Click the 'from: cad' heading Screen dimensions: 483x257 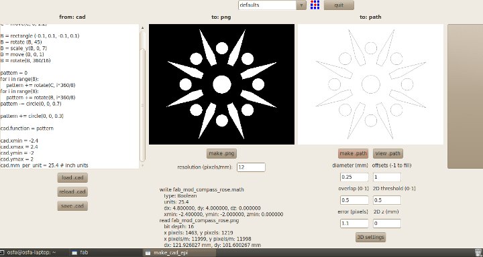(72, 17)
